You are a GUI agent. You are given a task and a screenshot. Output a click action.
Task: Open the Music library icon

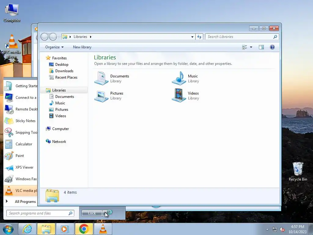pyautogui.click(x=179, y=78)
